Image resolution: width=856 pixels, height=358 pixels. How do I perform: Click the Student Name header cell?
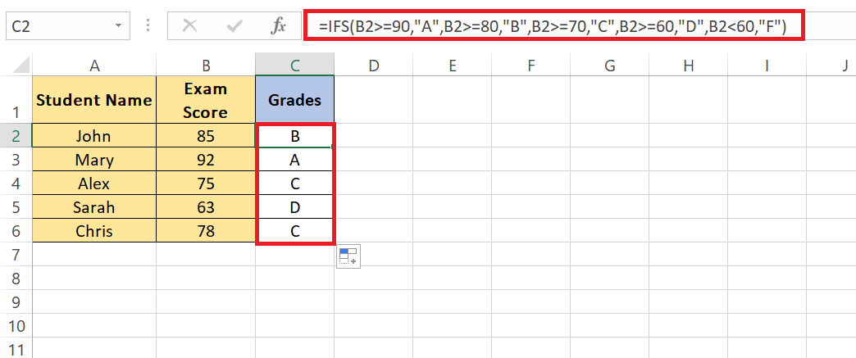pos(94,100)
